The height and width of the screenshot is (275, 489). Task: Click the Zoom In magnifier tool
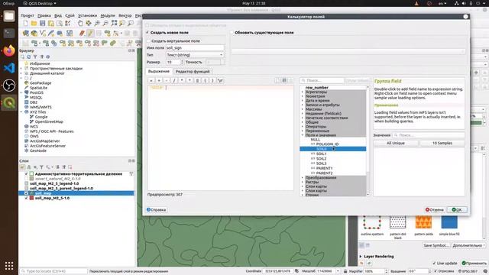pos(97,24)
